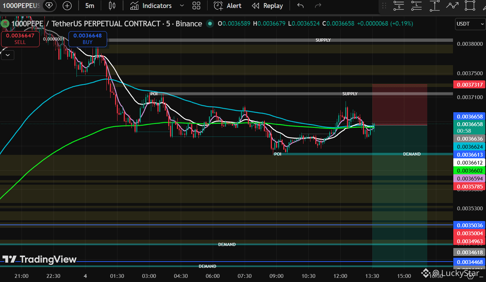The image size is (486, 282).
Task: Click the redo arrow icon
Action: click(318, 6)
